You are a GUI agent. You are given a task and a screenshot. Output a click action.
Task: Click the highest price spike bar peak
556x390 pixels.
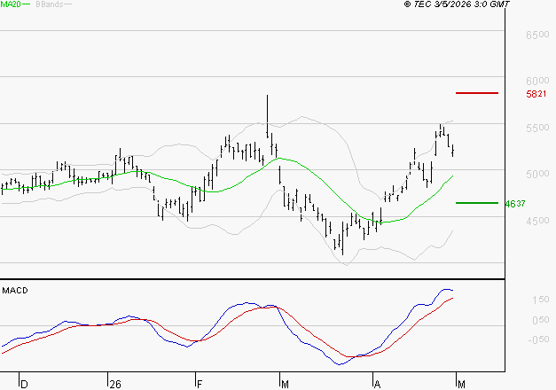(267, 96)
